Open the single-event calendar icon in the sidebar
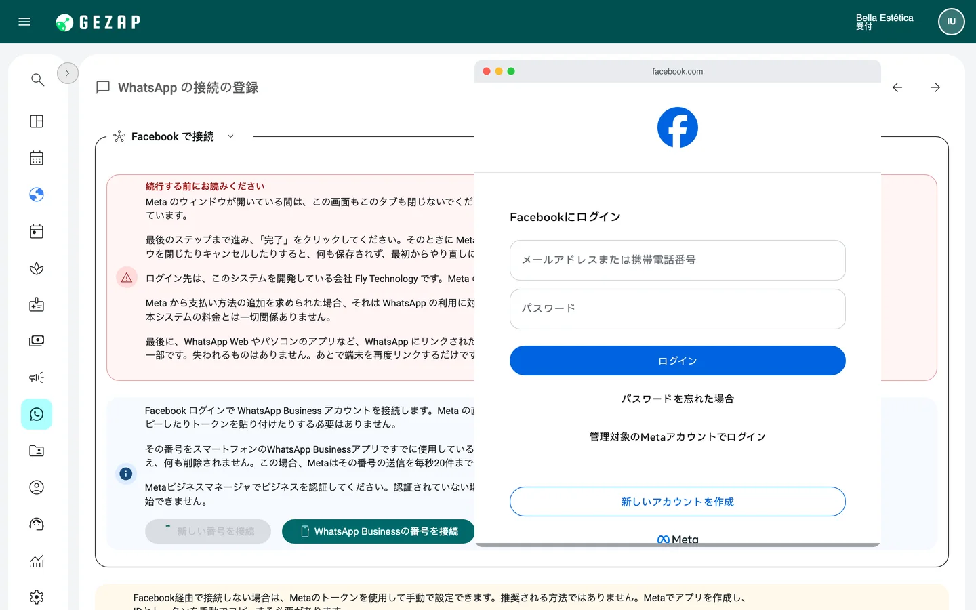The height and width of the screenshot is (610, 976). [x=37, y=231]
